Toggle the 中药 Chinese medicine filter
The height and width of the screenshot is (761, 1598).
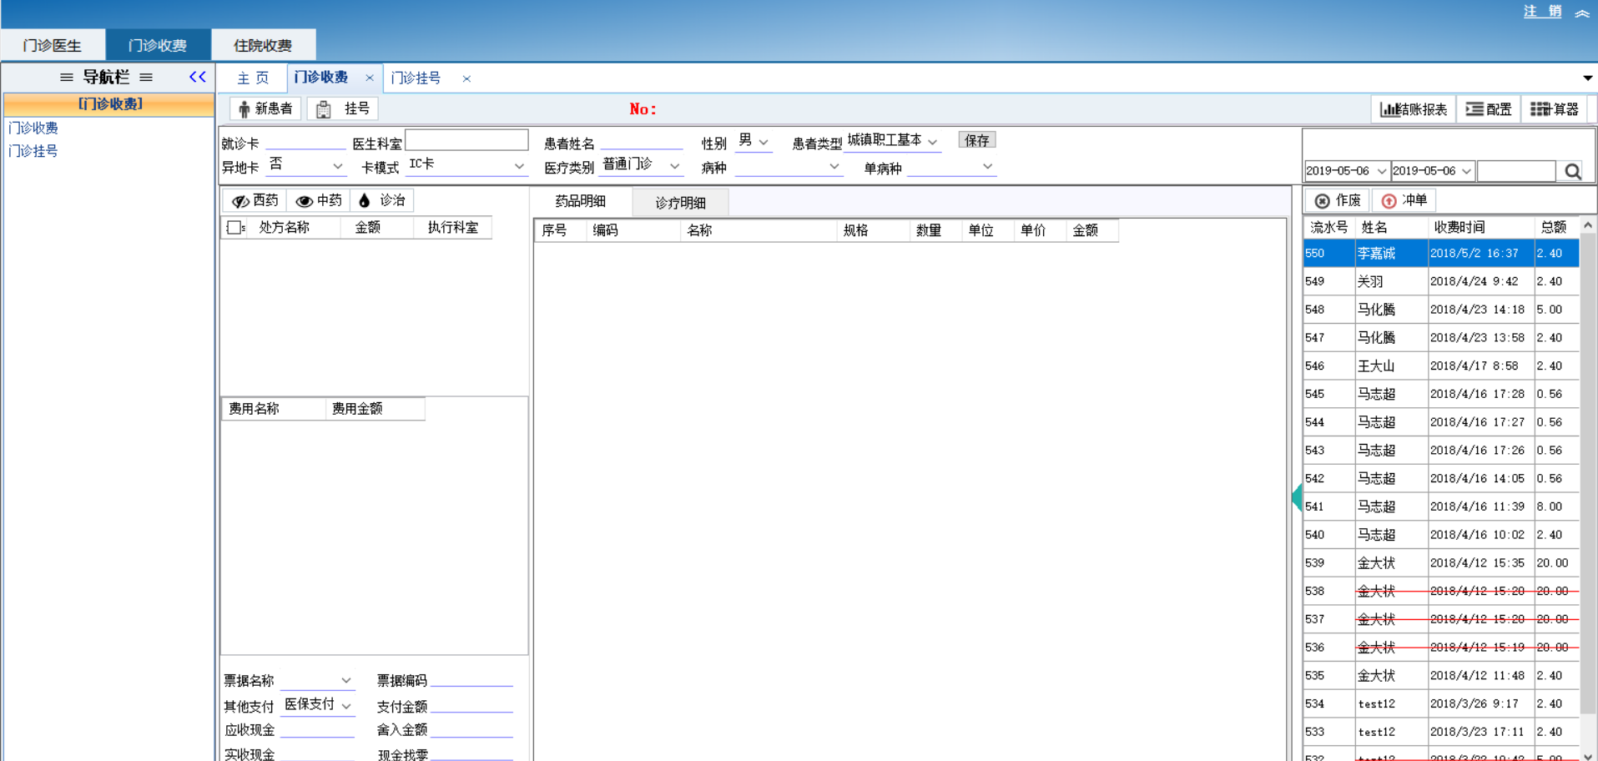(319, 201)
